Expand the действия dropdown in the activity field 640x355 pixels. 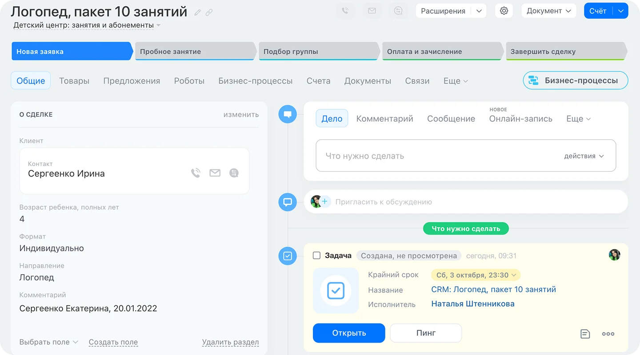[x=584, y=156]
